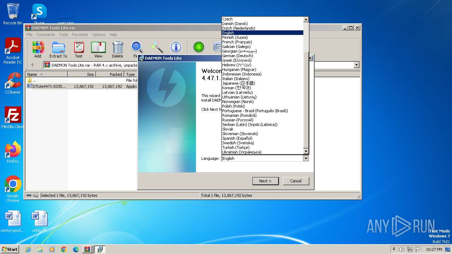Click the Test archive toolbar icon
Screen dimensions: 452x254
[x=79, y=49]
